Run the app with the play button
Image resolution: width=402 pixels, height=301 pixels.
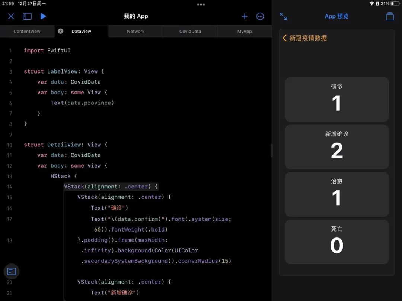click(43, 16)
